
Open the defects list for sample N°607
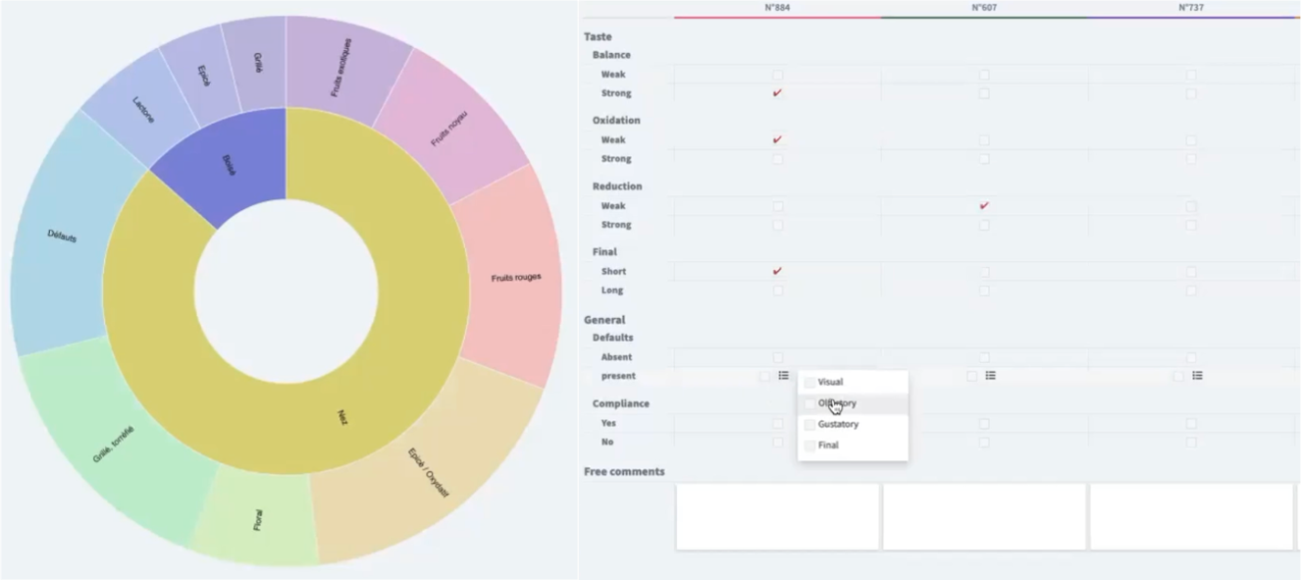pos(991,376)
